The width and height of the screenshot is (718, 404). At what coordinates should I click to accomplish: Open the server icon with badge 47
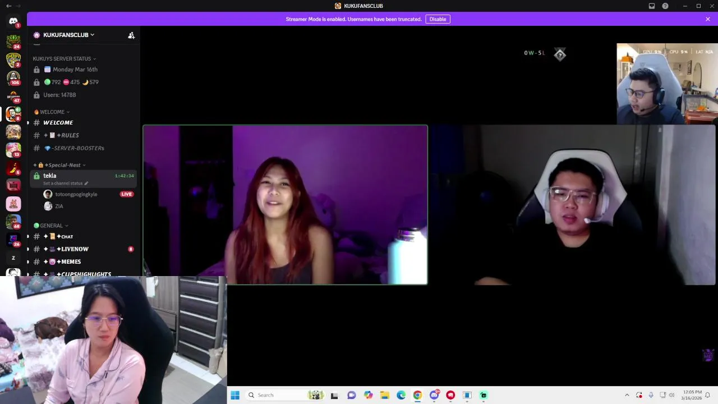coord(13,95)
